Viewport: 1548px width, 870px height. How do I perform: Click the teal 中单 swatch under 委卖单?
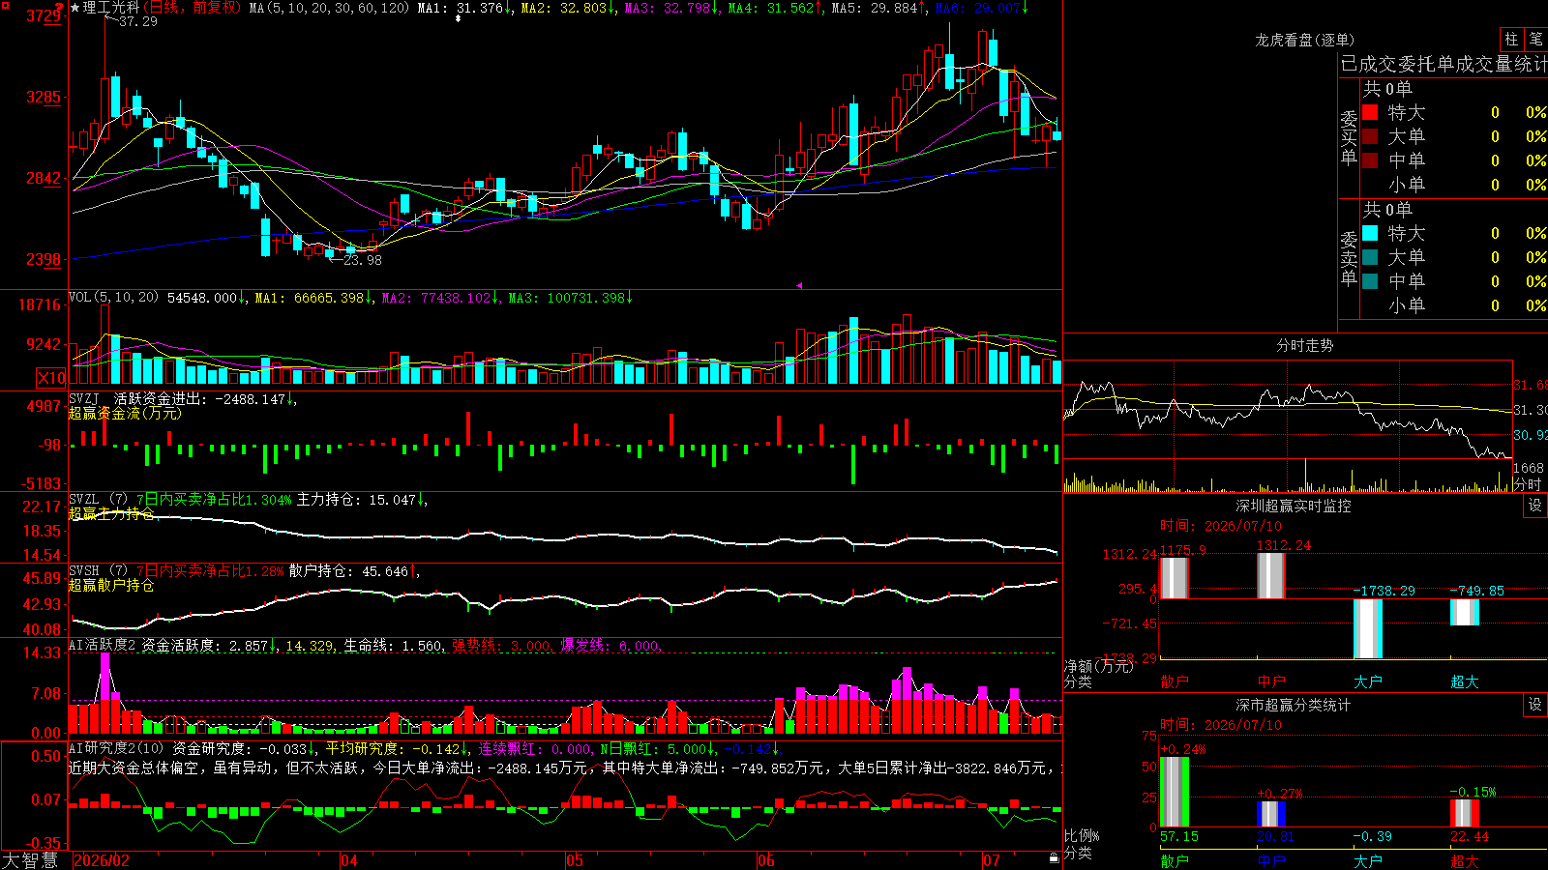point(1370,281)
